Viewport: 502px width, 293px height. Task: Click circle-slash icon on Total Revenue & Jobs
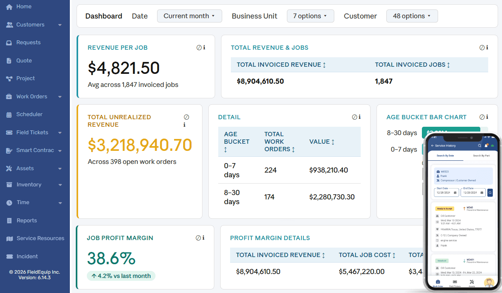(x=482, y=47)
